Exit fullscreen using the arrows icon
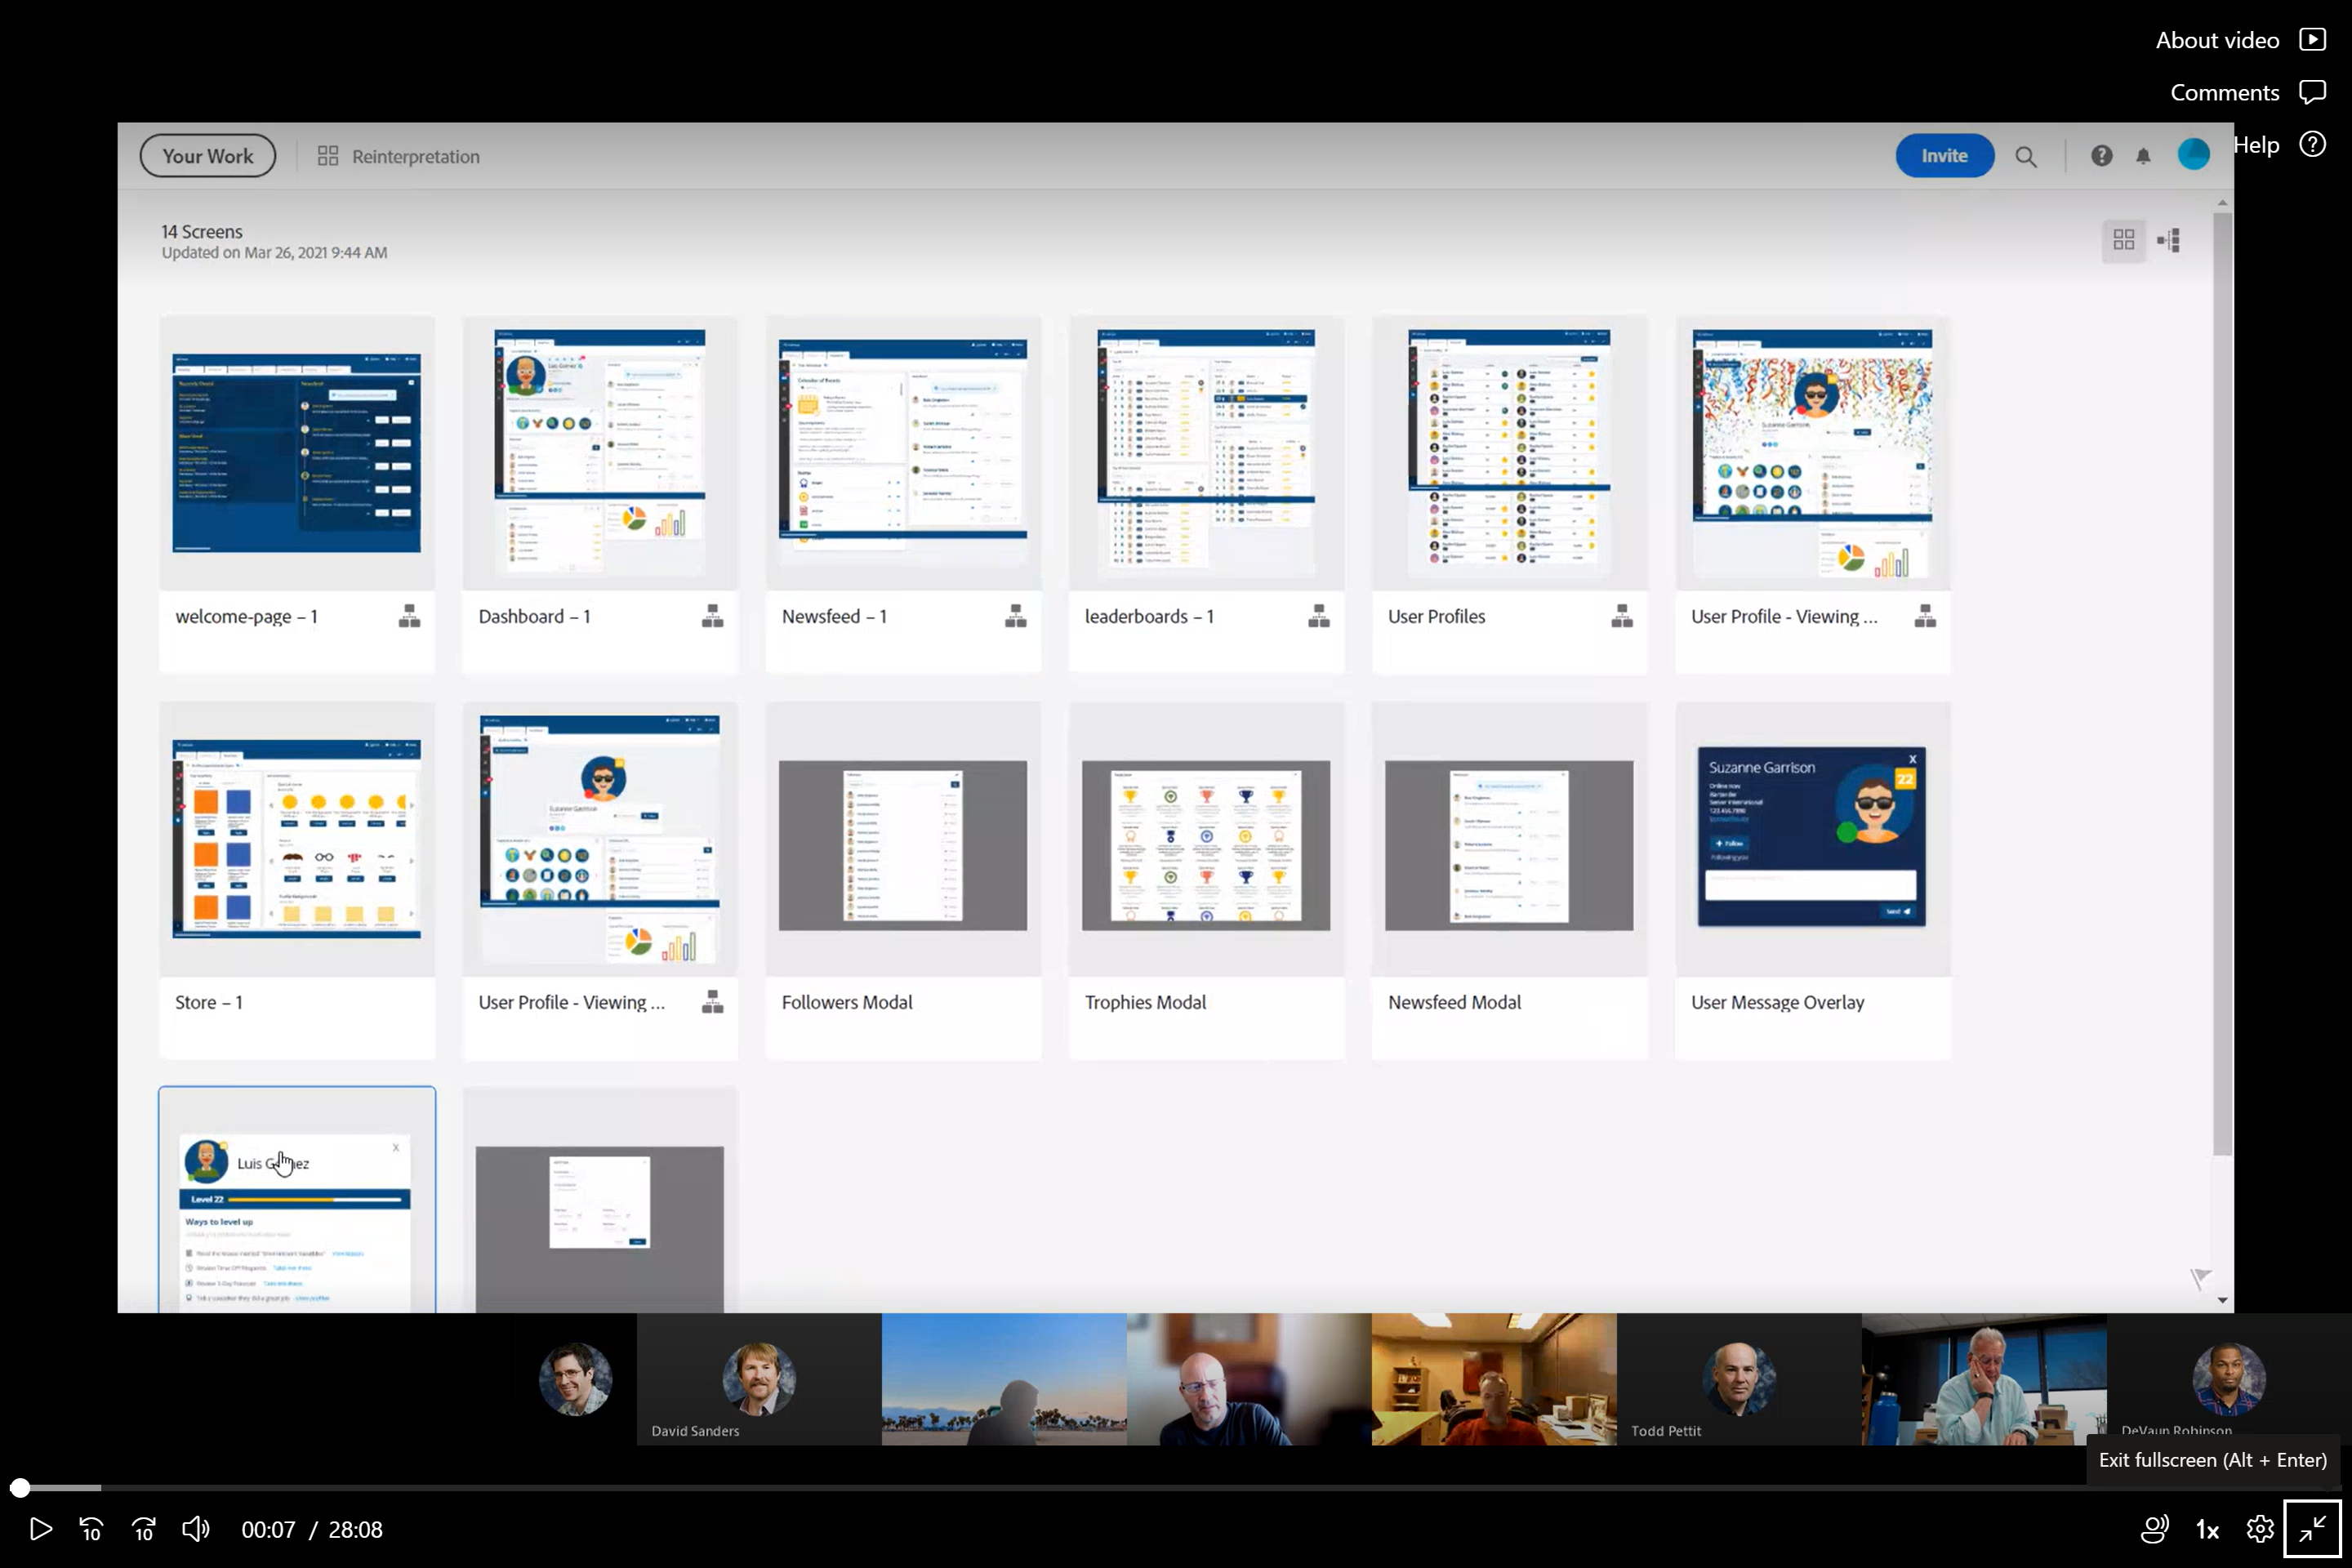 pyautogui.click(x=2312, y=1529)
